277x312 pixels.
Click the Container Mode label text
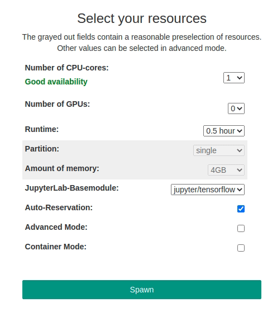pyautogui.click(x=56, y=247)
